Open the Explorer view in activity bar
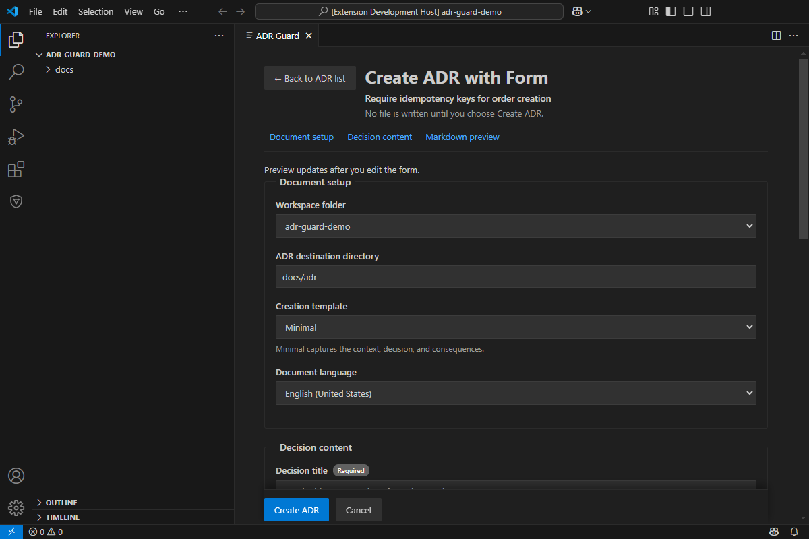 (x=16, y=40)
